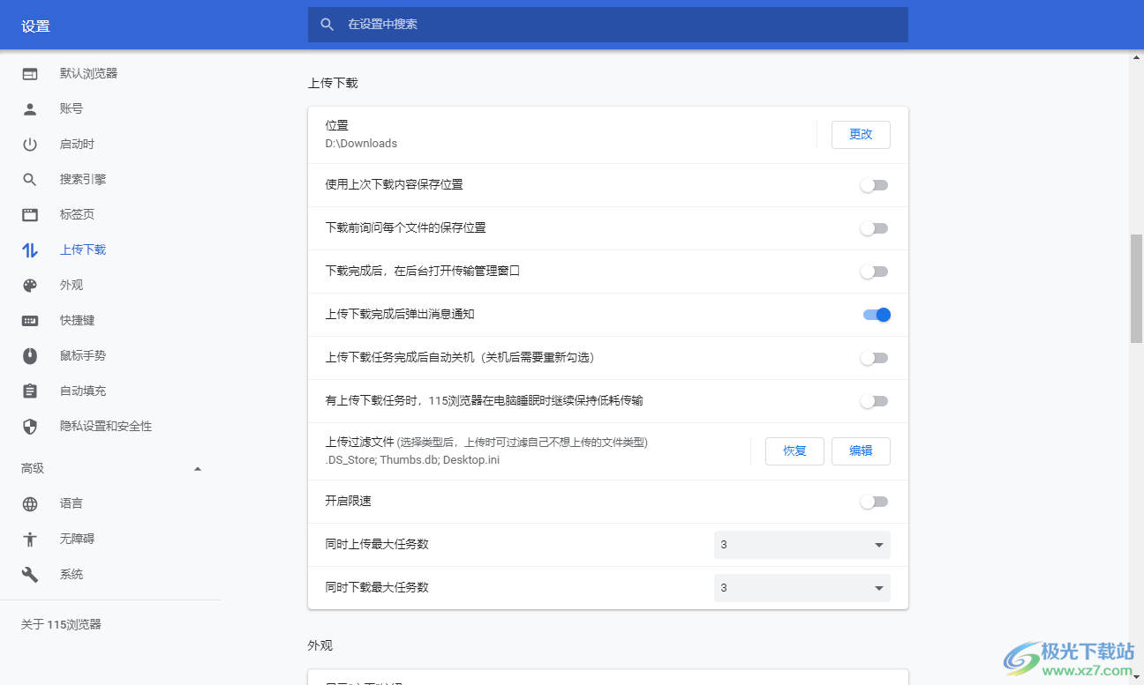Toggle open transfer manager after download
Image resolution: width=1144 pixels, height=685 pixels.
click(875, 272)
